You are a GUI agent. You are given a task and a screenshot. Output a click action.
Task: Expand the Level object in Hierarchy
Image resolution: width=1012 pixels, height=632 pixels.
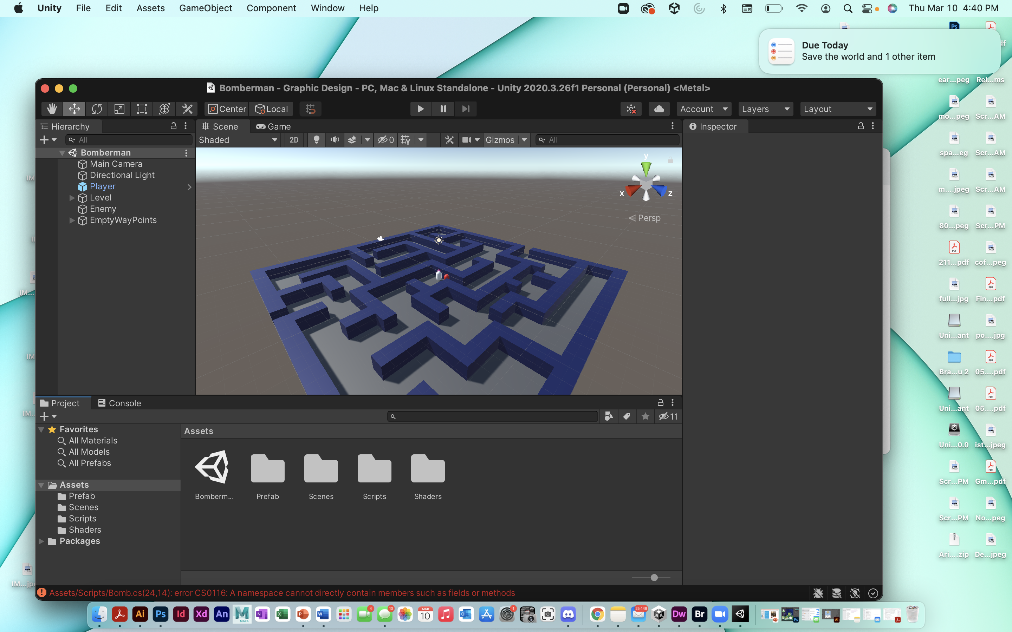point(72,198)
